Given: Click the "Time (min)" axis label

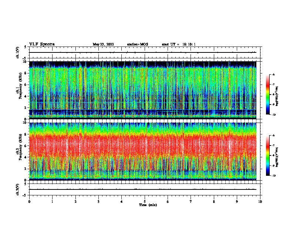Looking at the screenshot, I should point(148,205).
